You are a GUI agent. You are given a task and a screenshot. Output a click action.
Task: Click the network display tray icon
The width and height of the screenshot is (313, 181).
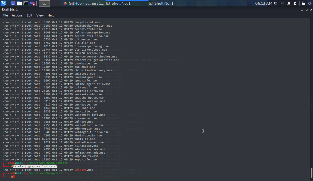point(276,3)
